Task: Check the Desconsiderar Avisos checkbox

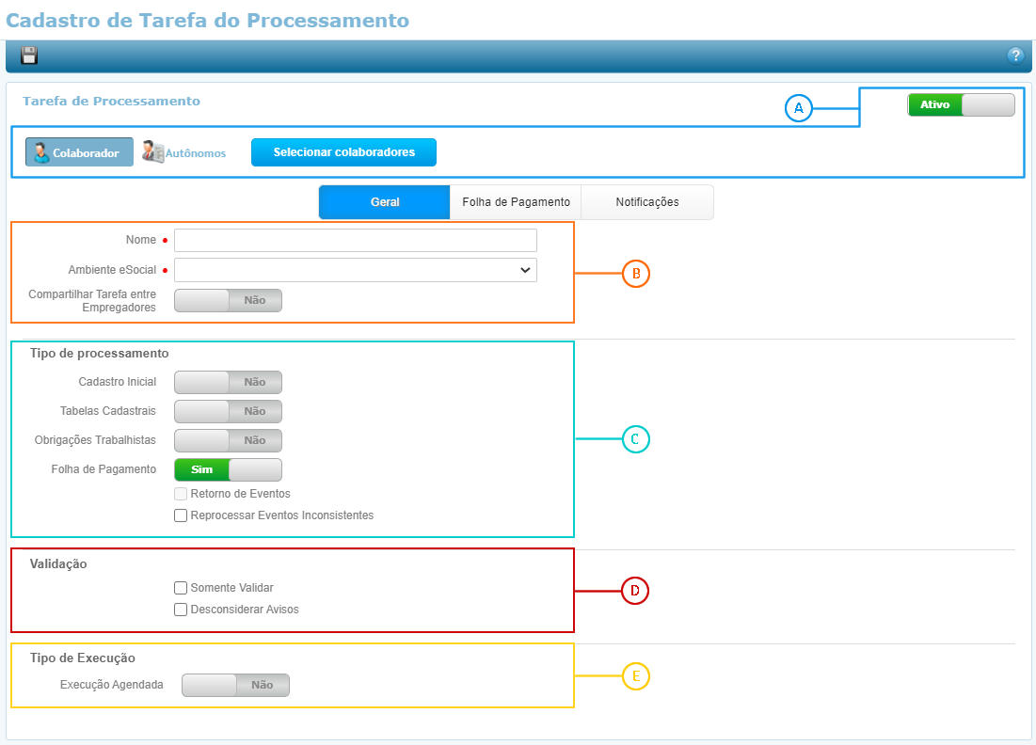Action: pyautogui.click(x=181, y=610)
